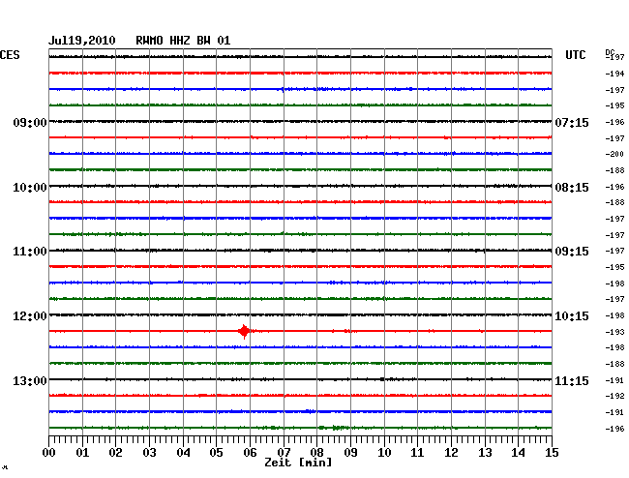Click the DC offset value -200

coord(614,154)
